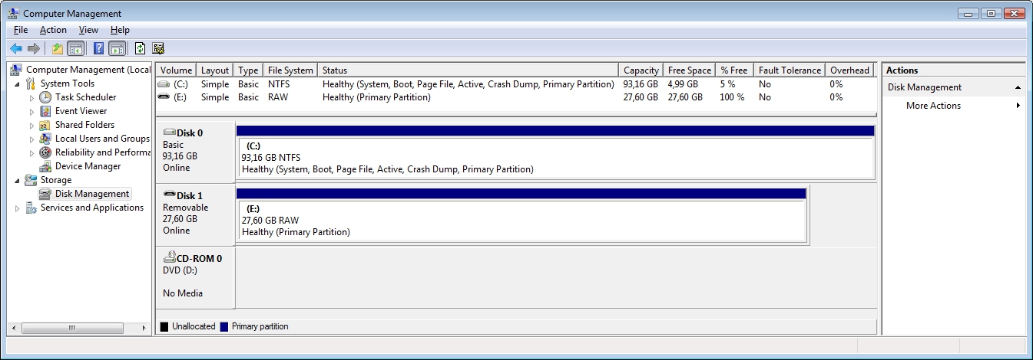Sort by the % Free column header
Image resolution: width=1033 pixels, height=360 pixels.
pyautogui.click(x=733, y=70)
